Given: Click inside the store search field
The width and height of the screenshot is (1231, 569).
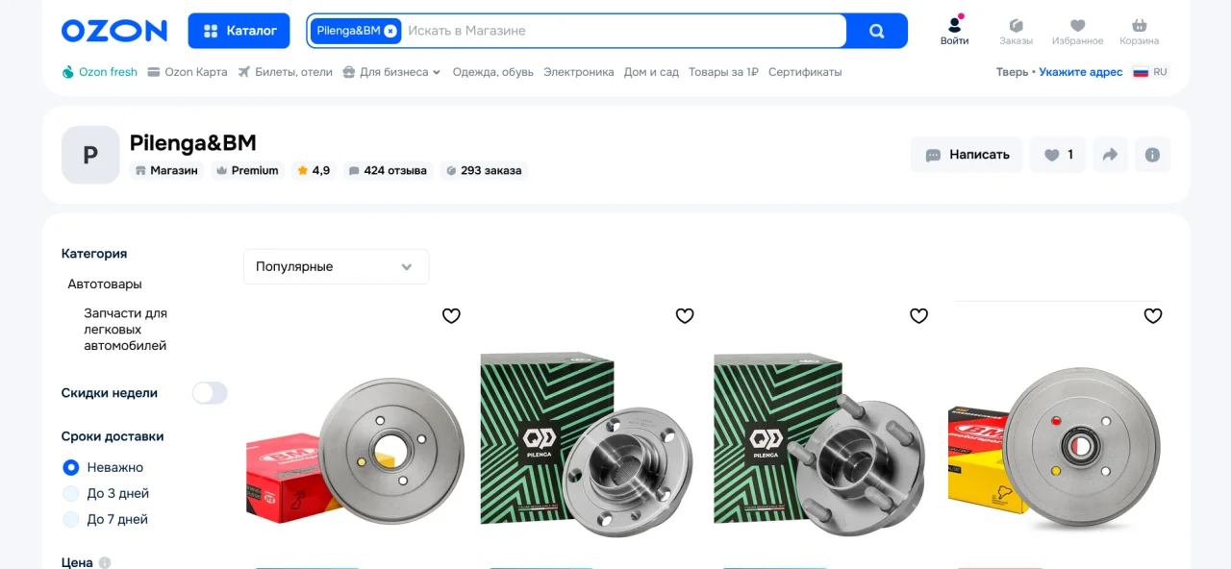Looking at the screenshot, I should (615, 31).
